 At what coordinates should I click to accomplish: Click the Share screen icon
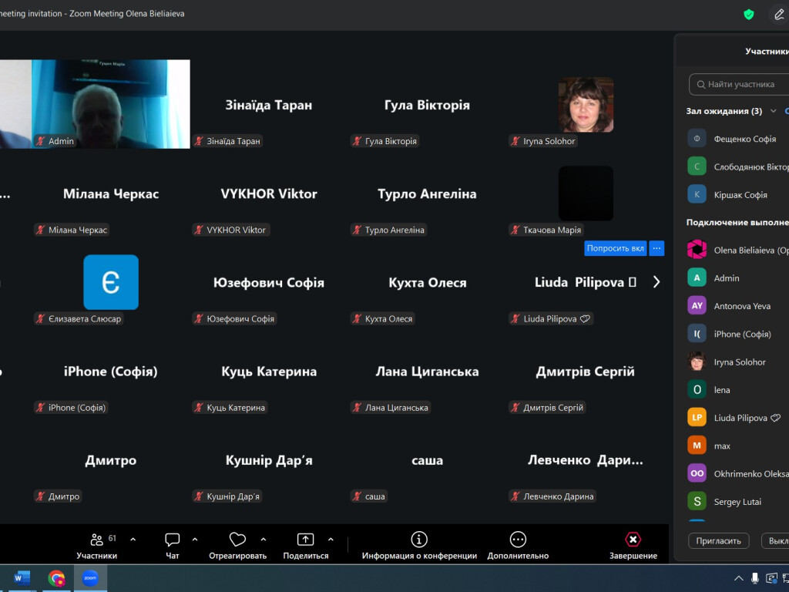click(x=305, y=540)
